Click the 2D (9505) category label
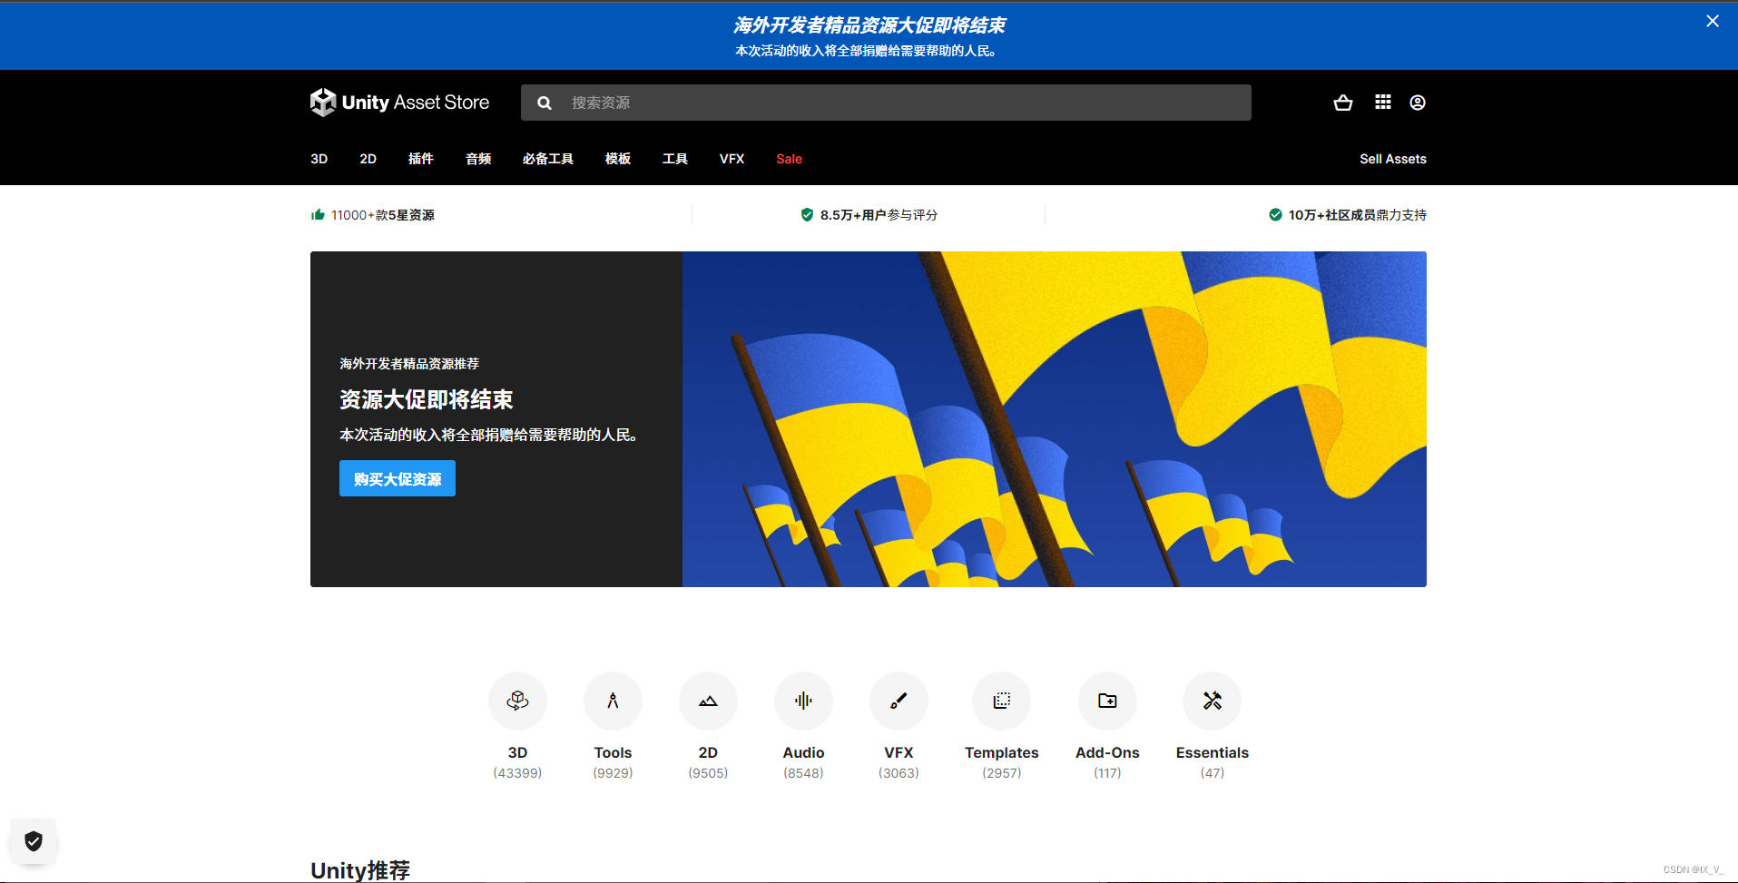Image resolution: width=1738 pixels, height=883 pixels. tap(708, 762)
